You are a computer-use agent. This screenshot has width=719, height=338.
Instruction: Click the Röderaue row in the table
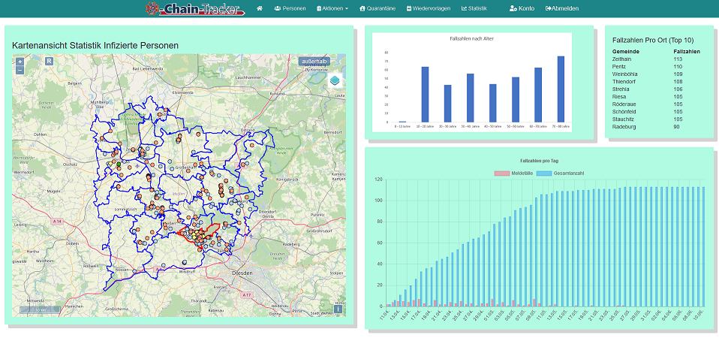(x=656, y=104)
